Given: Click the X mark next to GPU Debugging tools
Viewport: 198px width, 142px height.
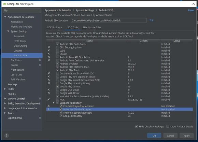Looking at the screenshot, I should click(x=48, y=47).
